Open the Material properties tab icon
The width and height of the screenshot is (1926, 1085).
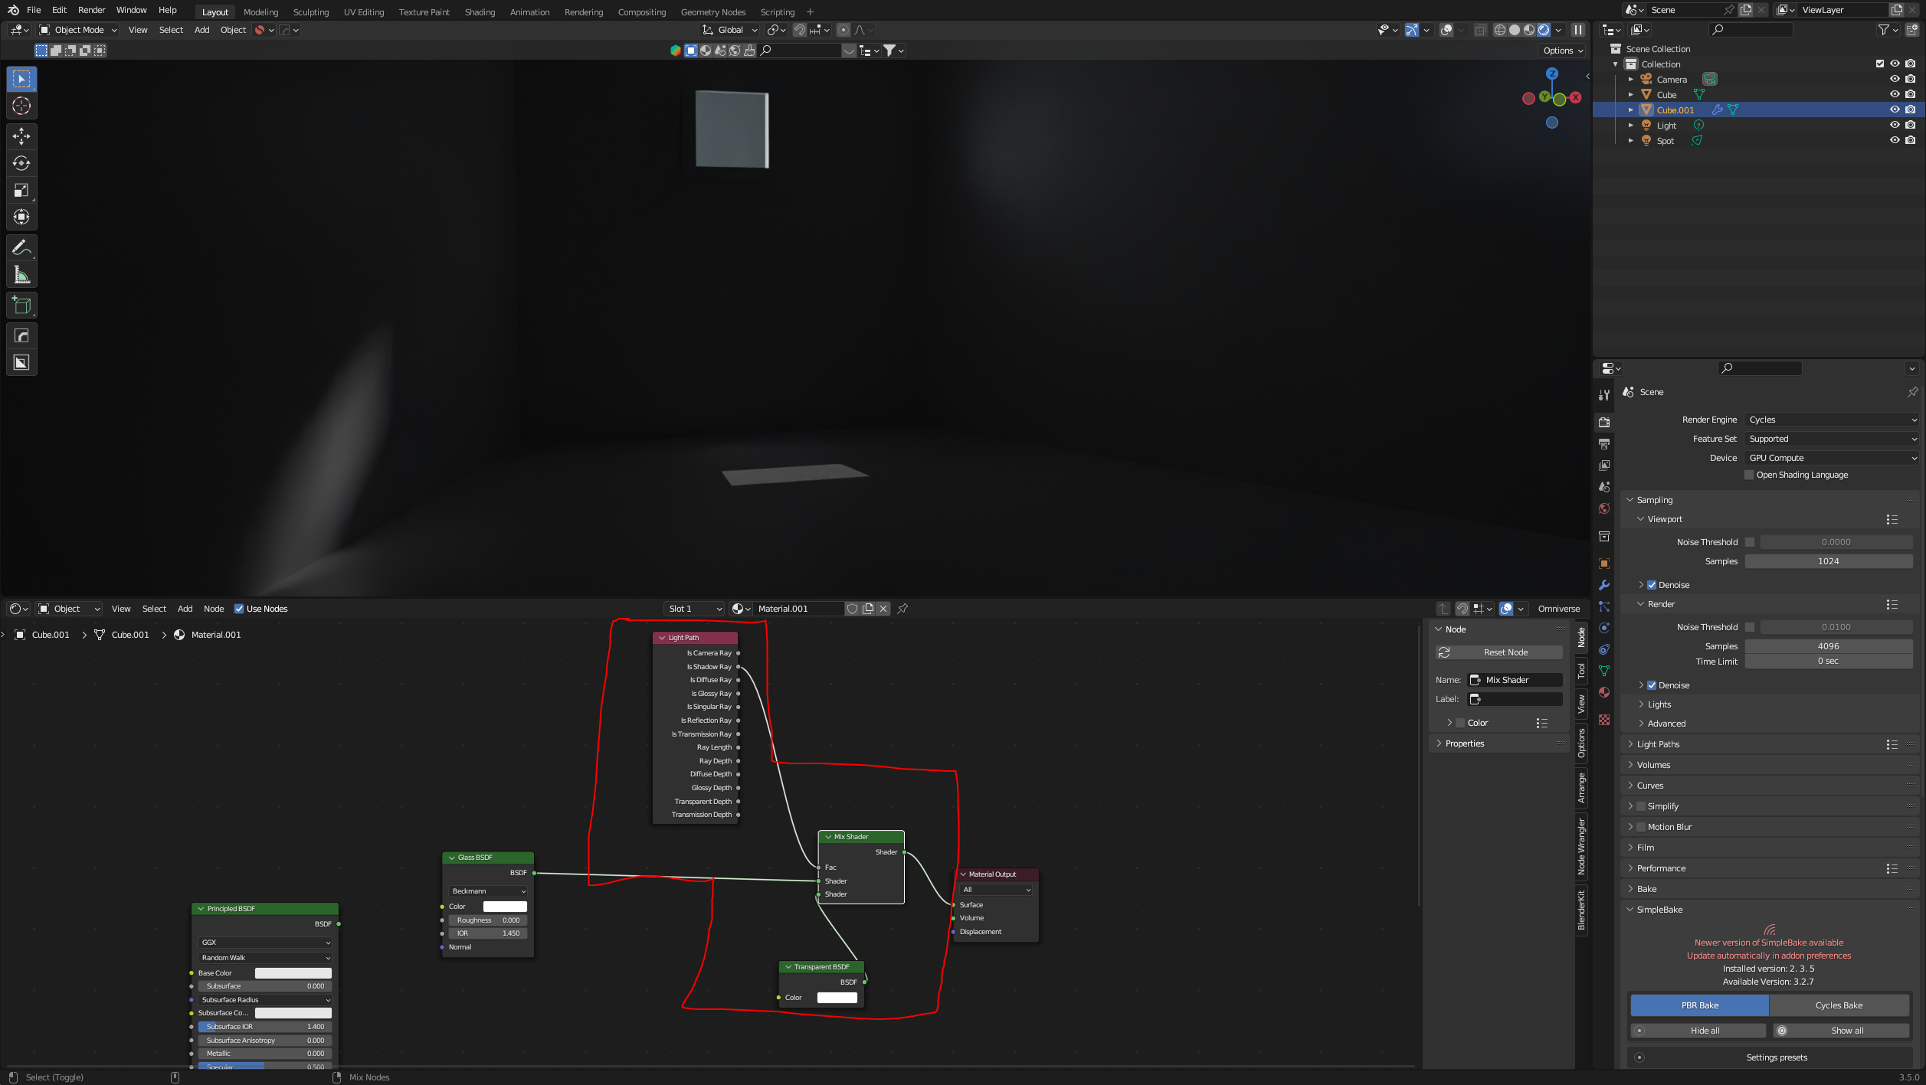point(1604,692)
